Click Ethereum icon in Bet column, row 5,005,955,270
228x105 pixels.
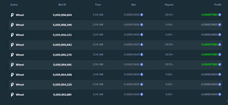142,54
